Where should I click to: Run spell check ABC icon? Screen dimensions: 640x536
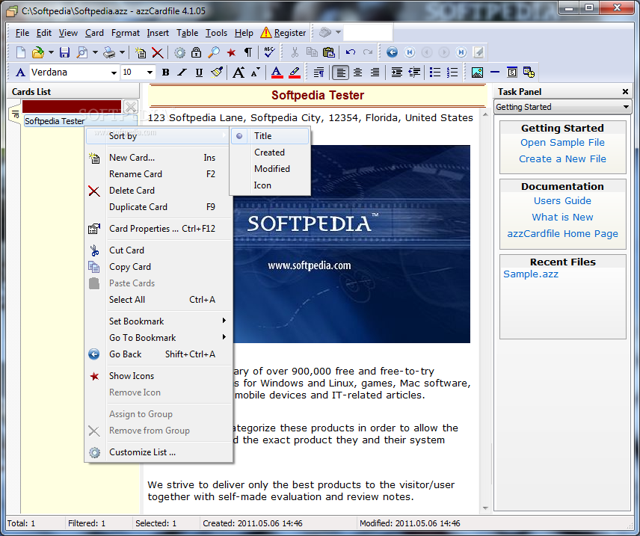pos(269,52)
